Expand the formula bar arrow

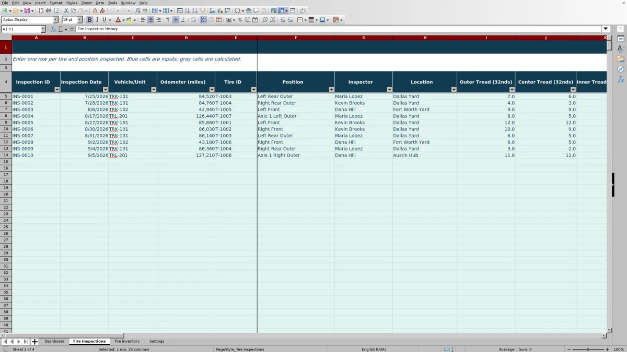click(606, 29)
